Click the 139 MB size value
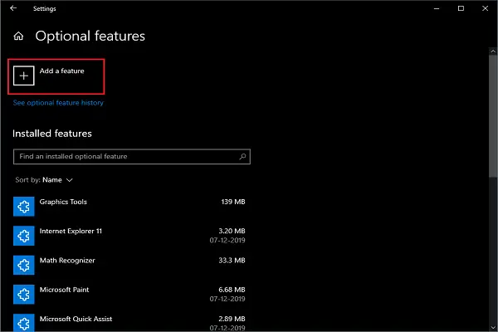 coord(233,202)
